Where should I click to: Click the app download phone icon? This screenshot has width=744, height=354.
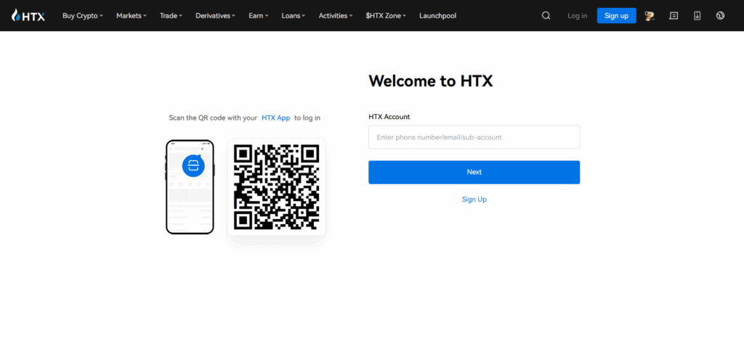697,15
